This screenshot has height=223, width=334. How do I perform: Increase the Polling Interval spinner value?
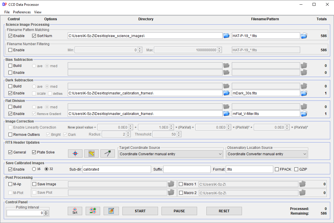(x=46, y=212)
